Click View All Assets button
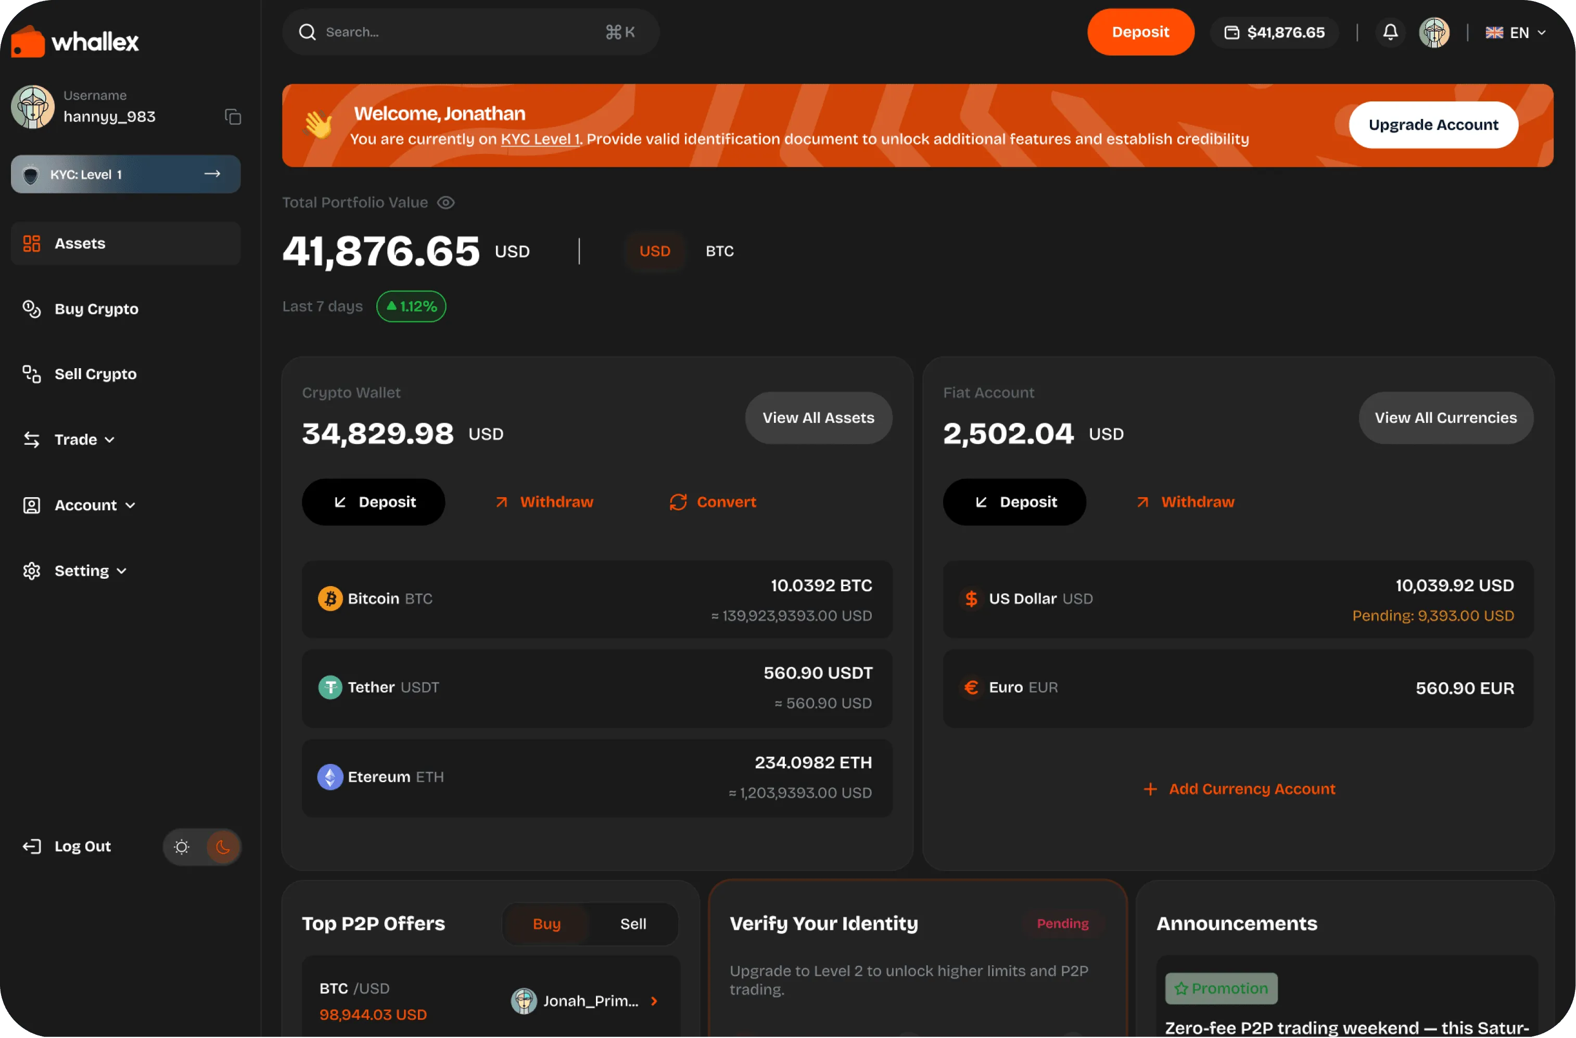The image size is (1576, 1038). (x=818, y=418)
